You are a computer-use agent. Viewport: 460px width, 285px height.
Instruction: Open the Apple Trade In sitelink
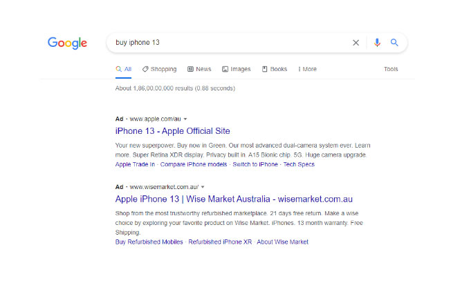point(135,164)
